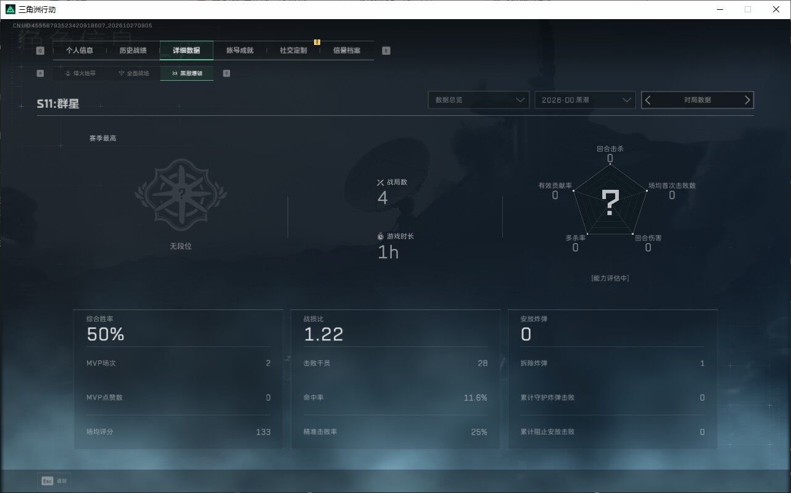Click the [能力评估中] status text

[x=610, y=278]
